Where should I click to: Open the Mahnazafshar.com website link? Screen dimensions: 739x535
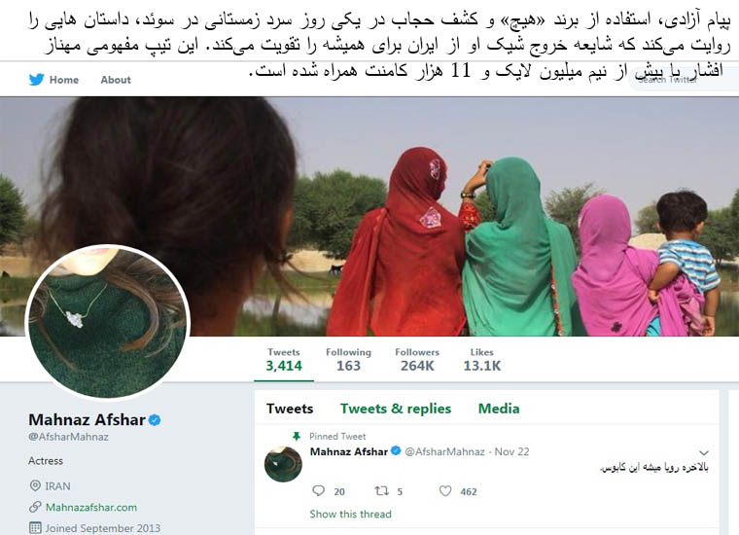pos(91,508)
